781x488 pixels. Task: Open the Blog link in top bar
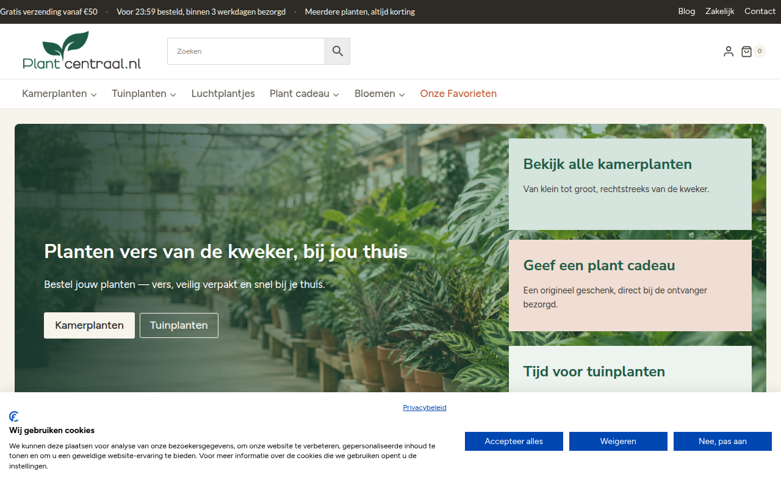tap(686, 12)
